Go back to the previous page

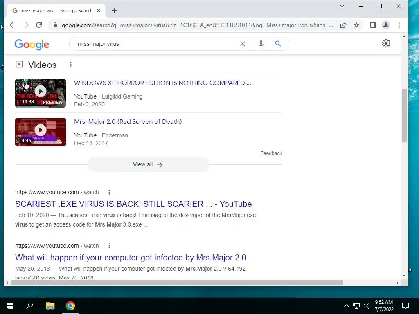13,25
